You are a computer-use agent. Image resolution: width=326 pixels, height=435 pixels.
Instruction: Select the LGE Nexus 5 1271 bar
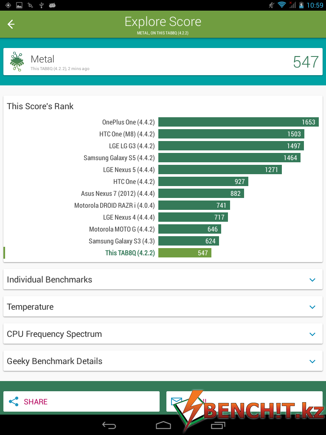pos(220,170)
